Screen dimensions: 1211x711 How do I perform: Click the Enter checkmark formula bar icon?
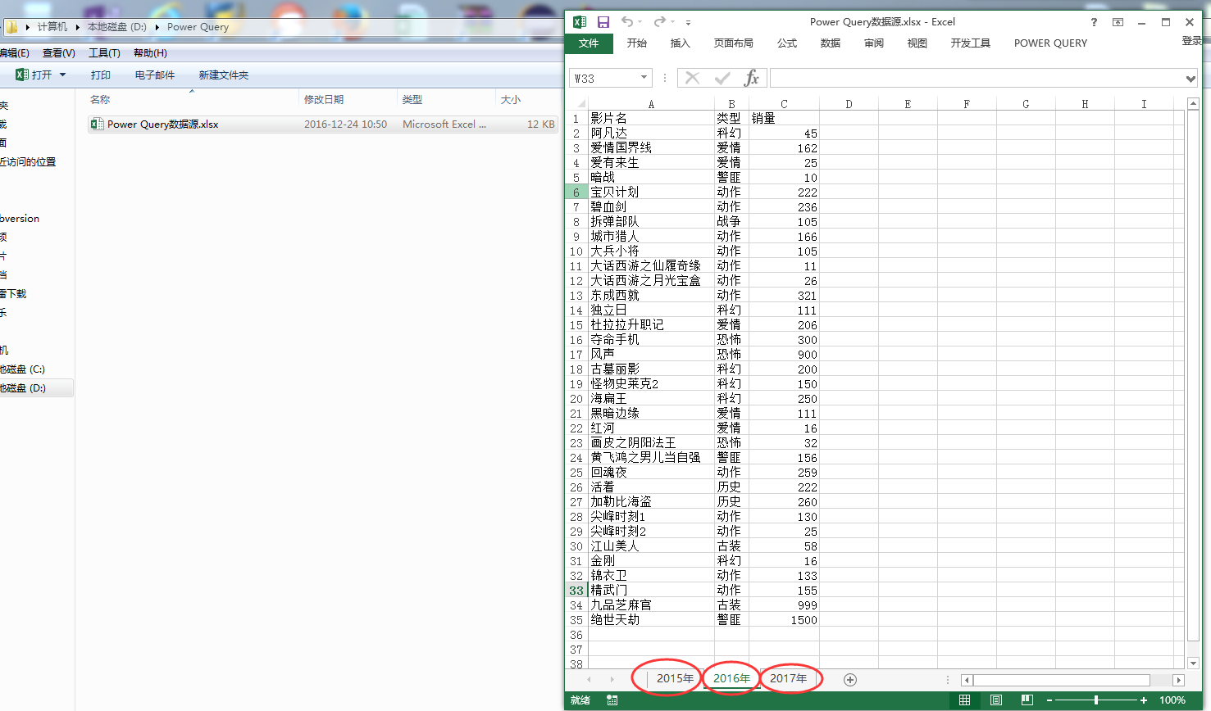tap(722, 78)
